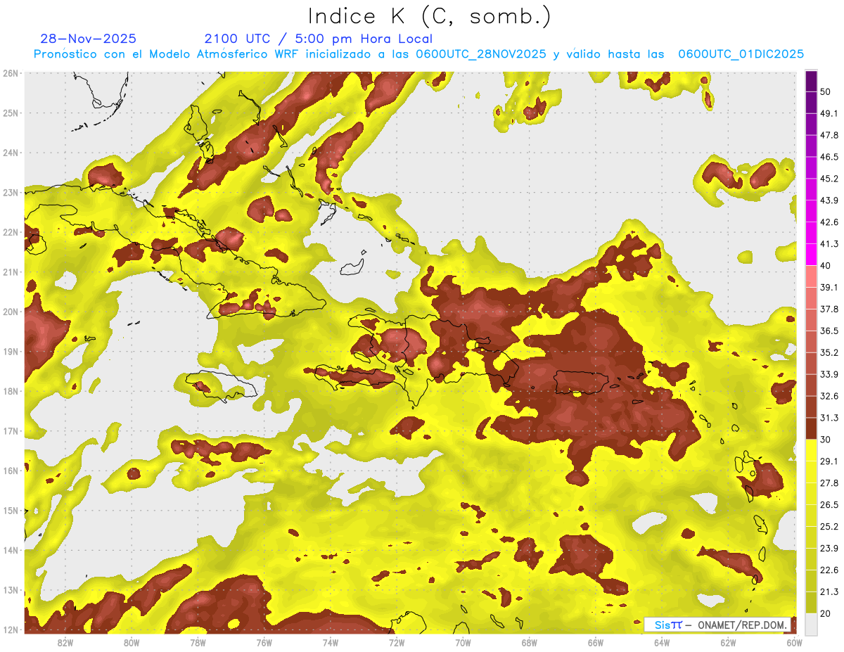Select the '24N' latitude label
Image resolution: width=844 pixels, height=652 pixels.
pyautogui.click(x=11, y=153)
